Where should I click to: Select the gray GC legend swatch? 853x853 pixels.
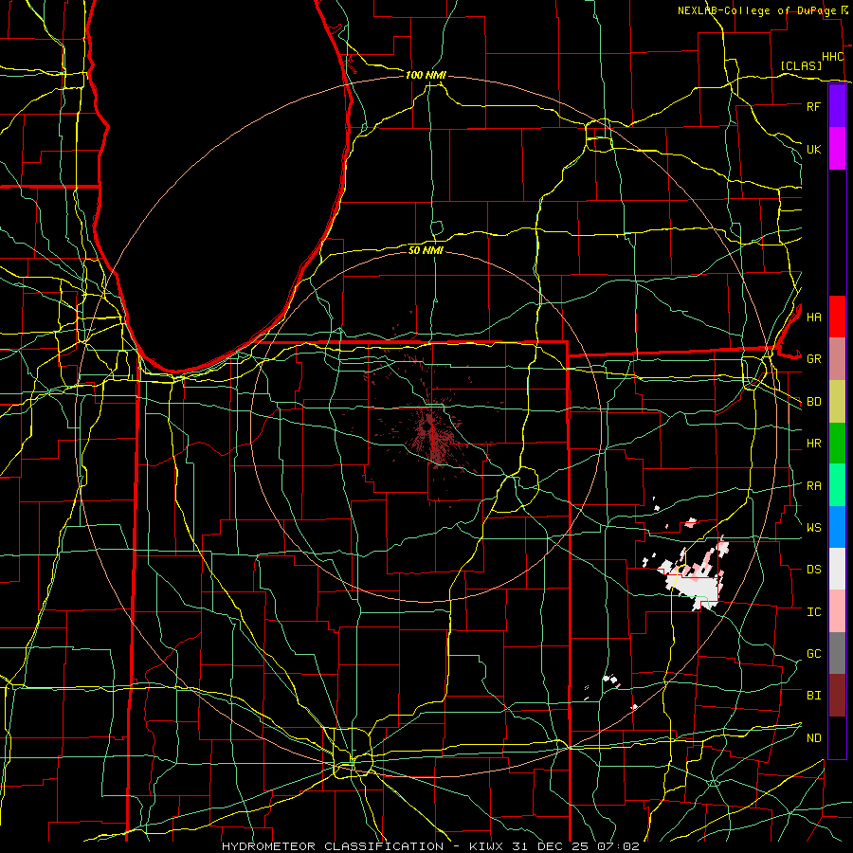[x=837, y=653]
